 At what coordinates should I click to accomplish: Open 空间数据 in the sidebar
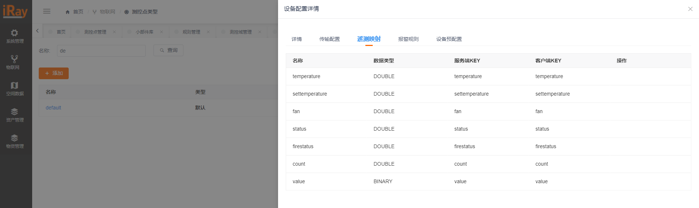pos(15,89)
